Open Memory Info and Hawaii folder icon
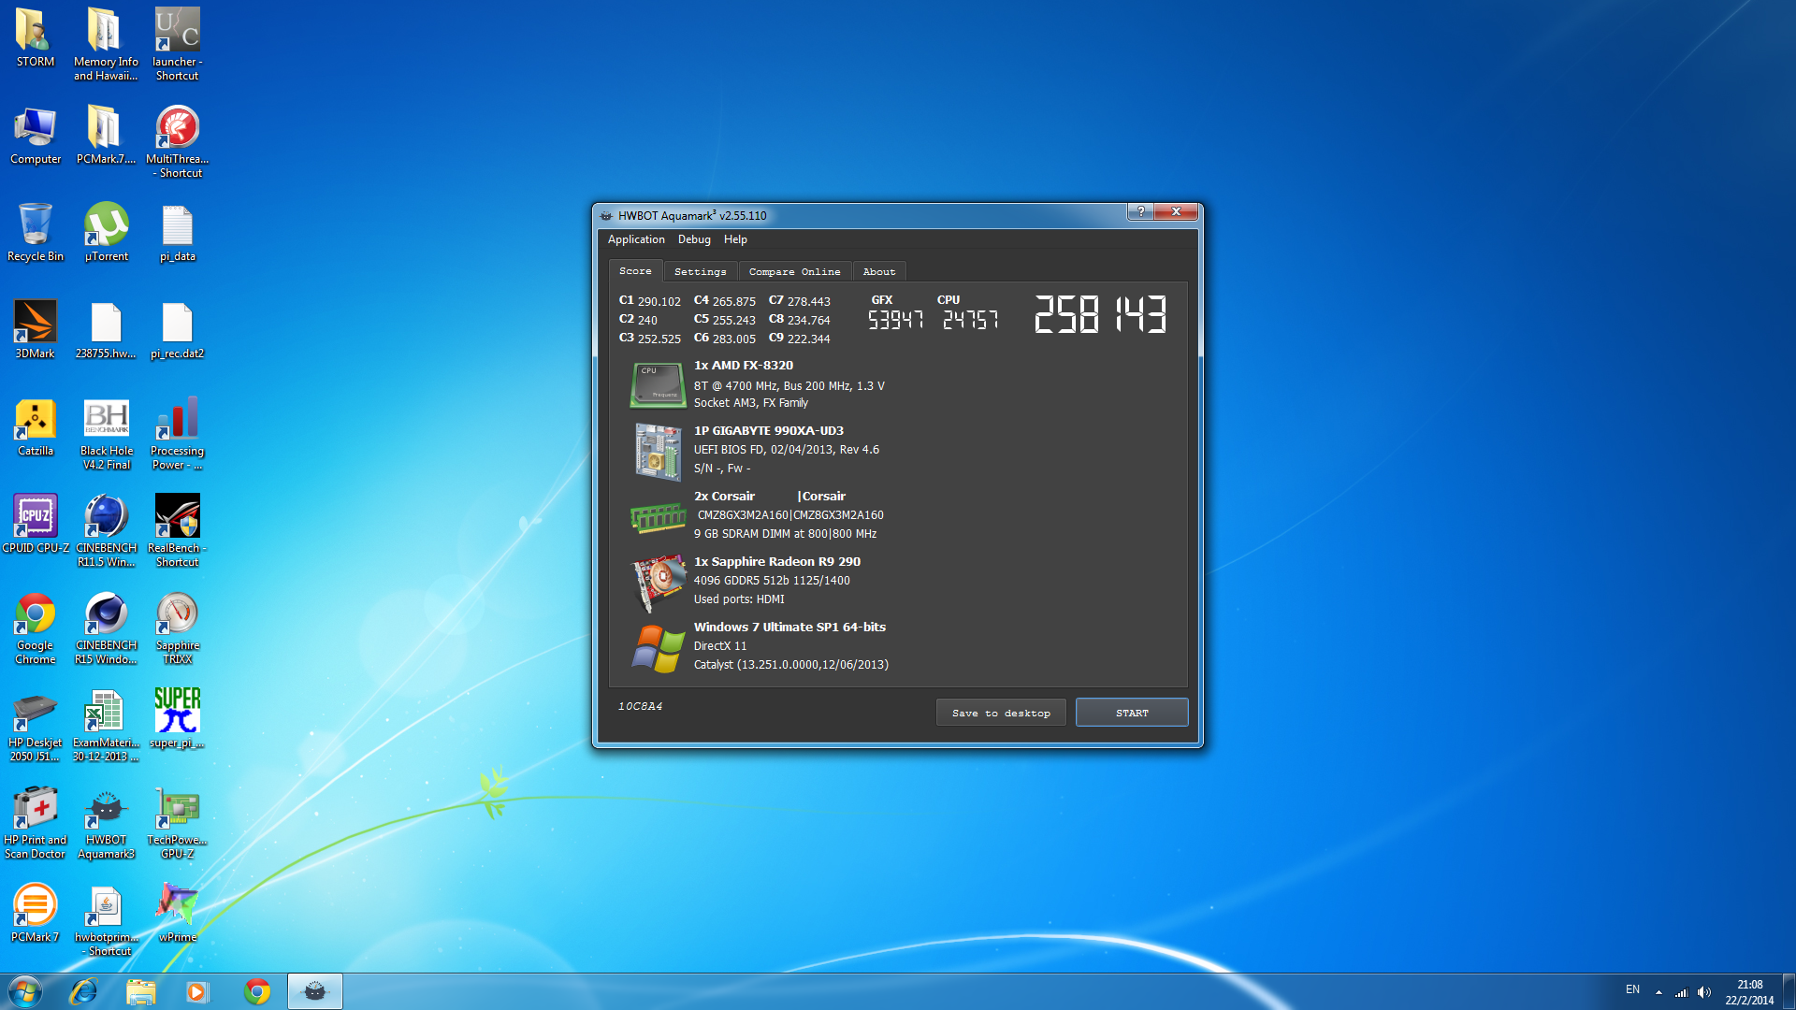Image resolution: width=1796 pixels, height=1010 pixels. (x=106, y=43)
